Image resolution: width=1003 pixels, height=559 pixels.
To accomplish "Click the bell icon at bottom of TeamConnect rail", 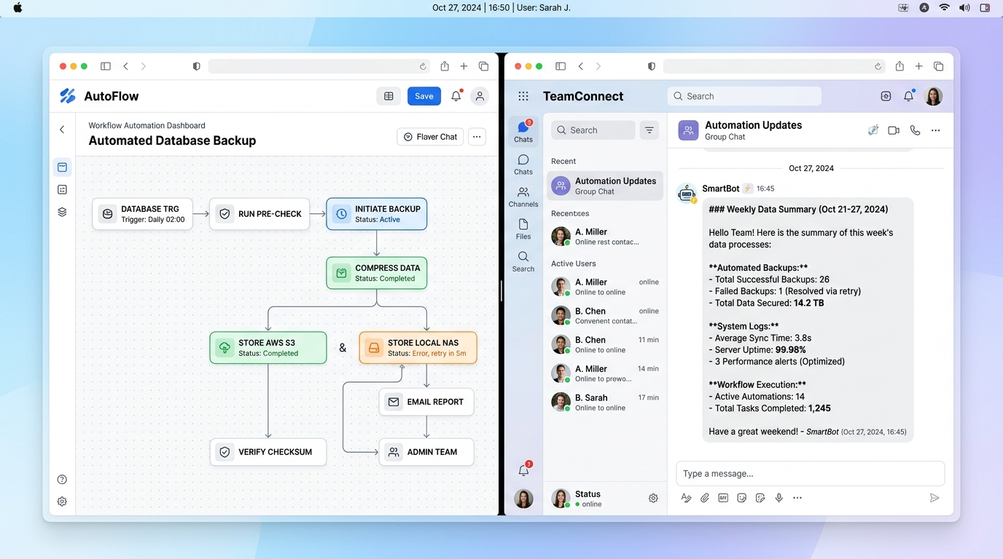I will pyautogui.click(x=523, y=470).
